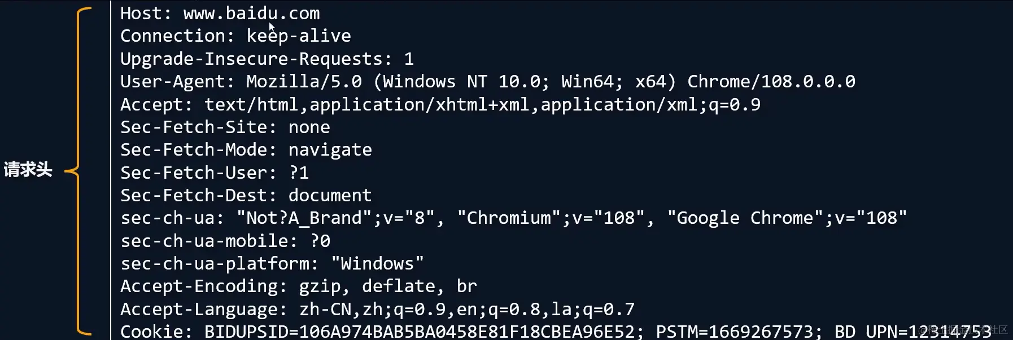Click the Sec-Fetch-Dest: document line
This screenshot has height=340, width=1013.
coord(246,196)
